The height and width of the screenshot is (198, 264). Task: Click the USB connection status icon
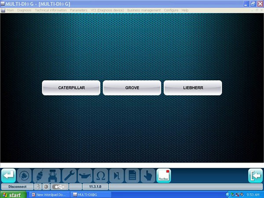tap(59, 187)
